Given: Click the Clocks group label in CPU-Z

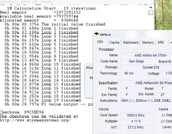Looking at the screenshot, I should pos(104,109).
